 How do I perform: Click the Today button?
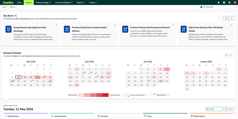[x=229, y=55]
